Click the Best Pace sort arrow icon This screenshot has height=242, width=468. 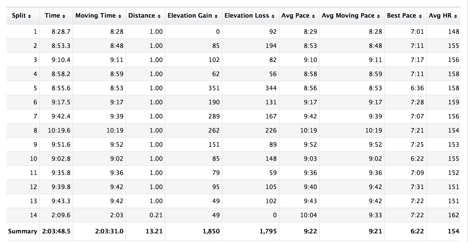420,16
